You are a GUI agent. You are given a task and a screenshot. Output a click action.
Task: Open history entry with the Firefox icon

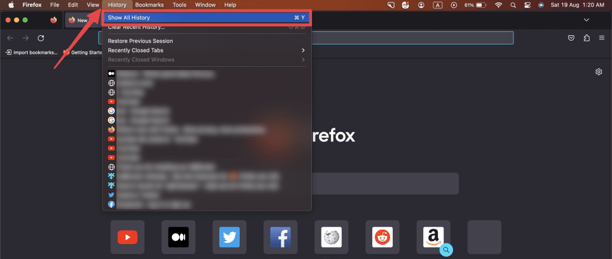(x=207, y=129)
